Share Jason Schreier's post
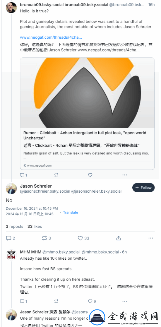This screenshot has height=327, width=161. pos(119,238)
